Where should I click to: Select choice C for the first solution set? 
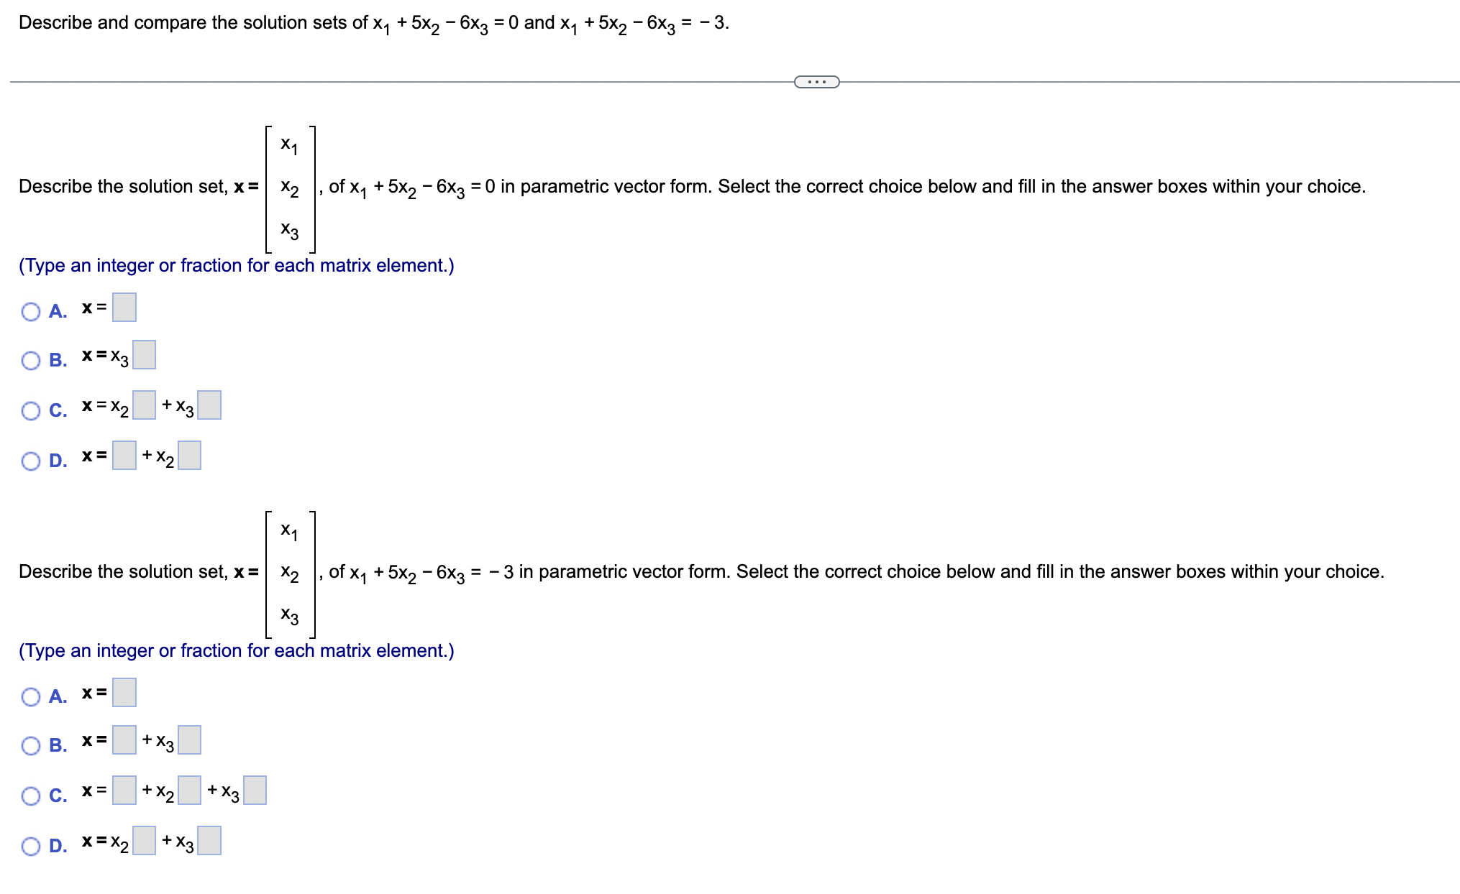click(x=31, y=410)
